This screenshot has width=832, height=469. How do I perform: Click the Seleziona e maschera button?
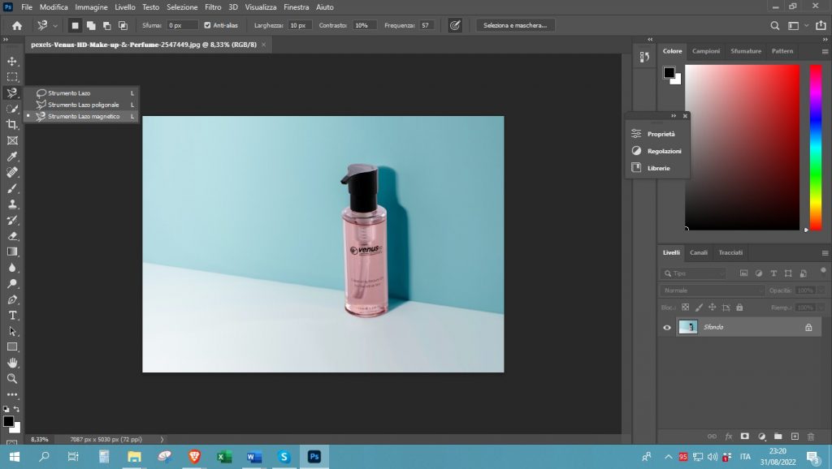pyautogui.click(x=514, y=25)
